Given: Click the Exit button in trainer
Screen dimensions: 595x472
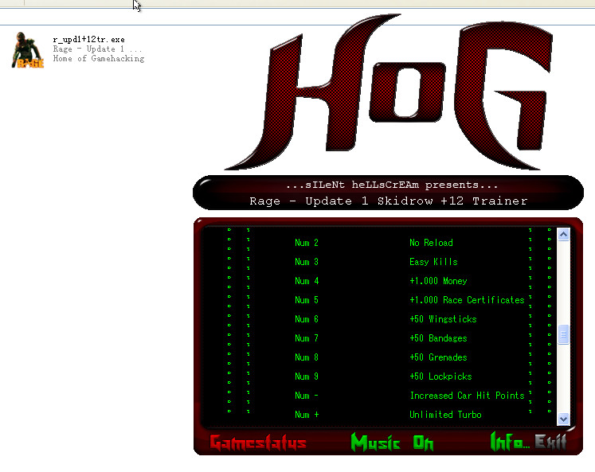Looking at the screenshot, I should [x=550, y=442].
